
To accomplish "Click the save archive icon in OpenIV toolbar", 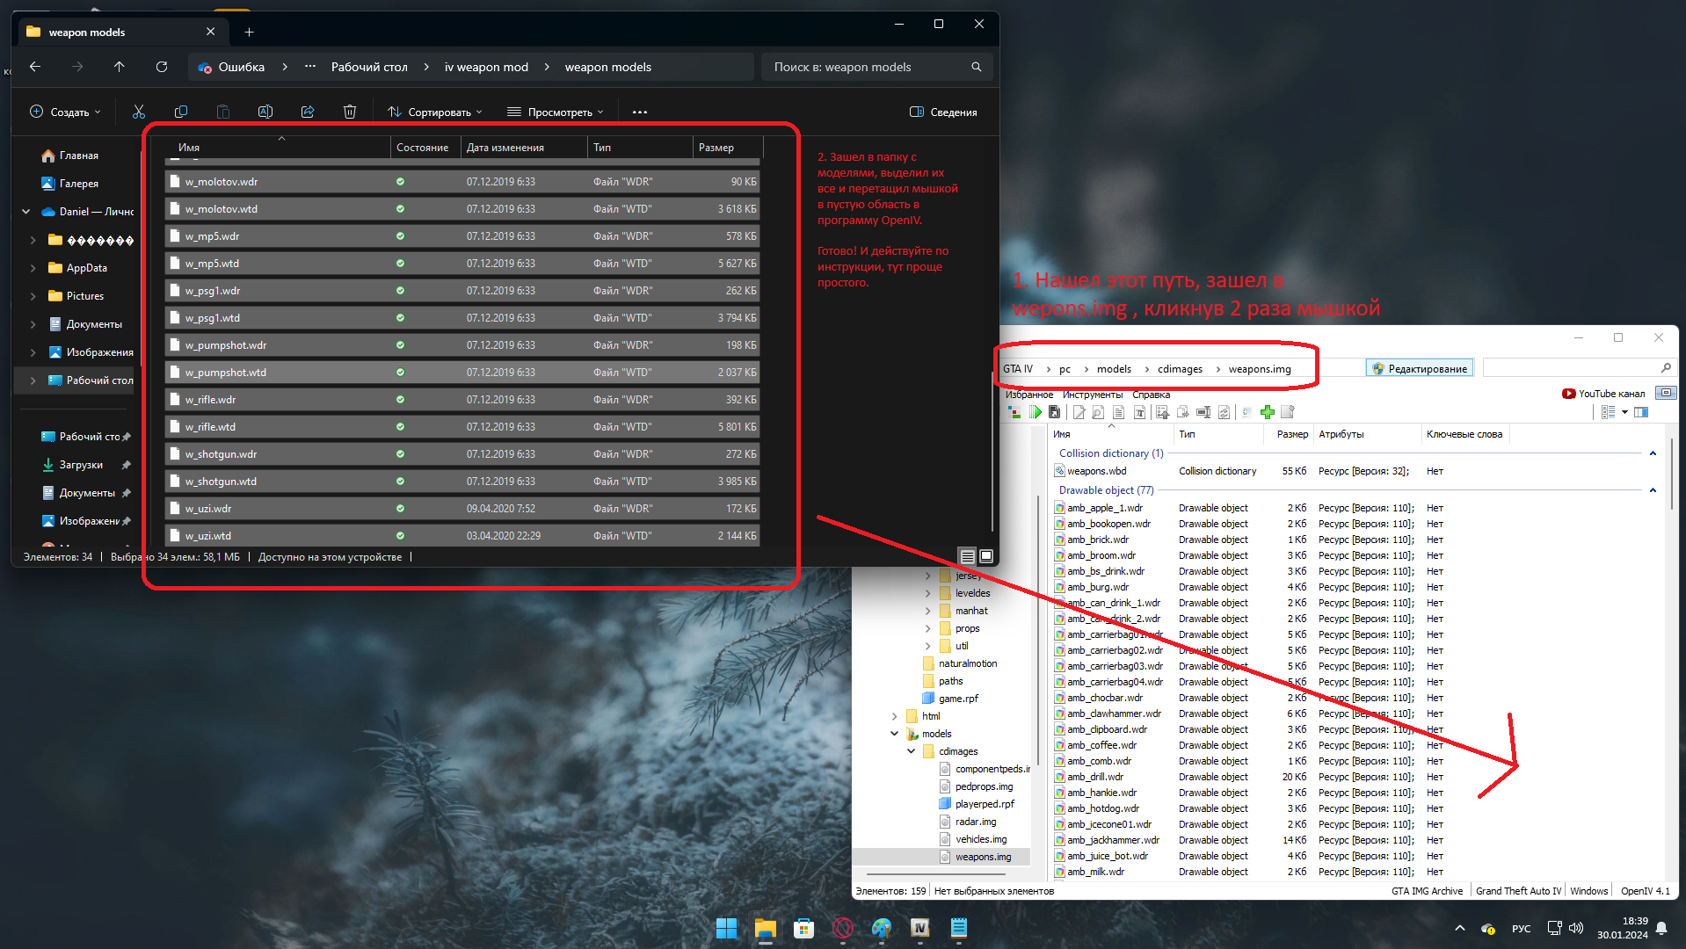I will pyautogui.click(x=1055, y=412).
